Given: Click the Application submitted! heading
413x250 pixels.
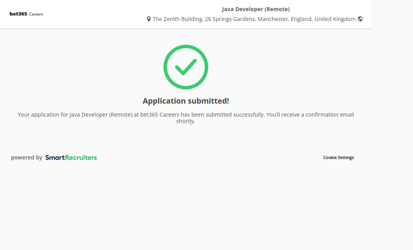Looking at the screenshot, I should click(x=186, y=101).
